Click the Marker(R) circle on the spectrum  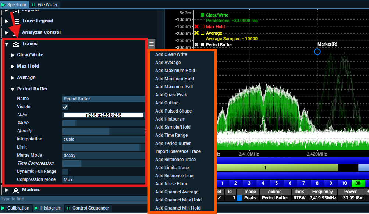tap(317, 52)
